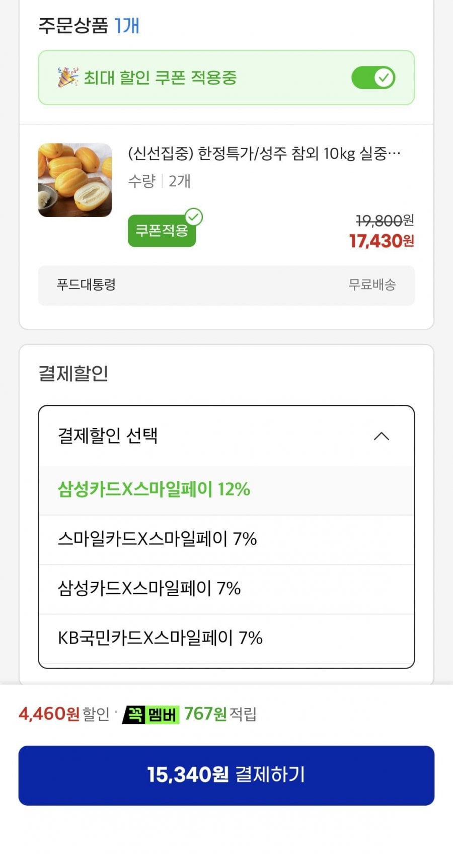Toggle off the 최대 할인 쿠폰 적용중 switch
Screen dimensions: 453x854
pos(373,78)
